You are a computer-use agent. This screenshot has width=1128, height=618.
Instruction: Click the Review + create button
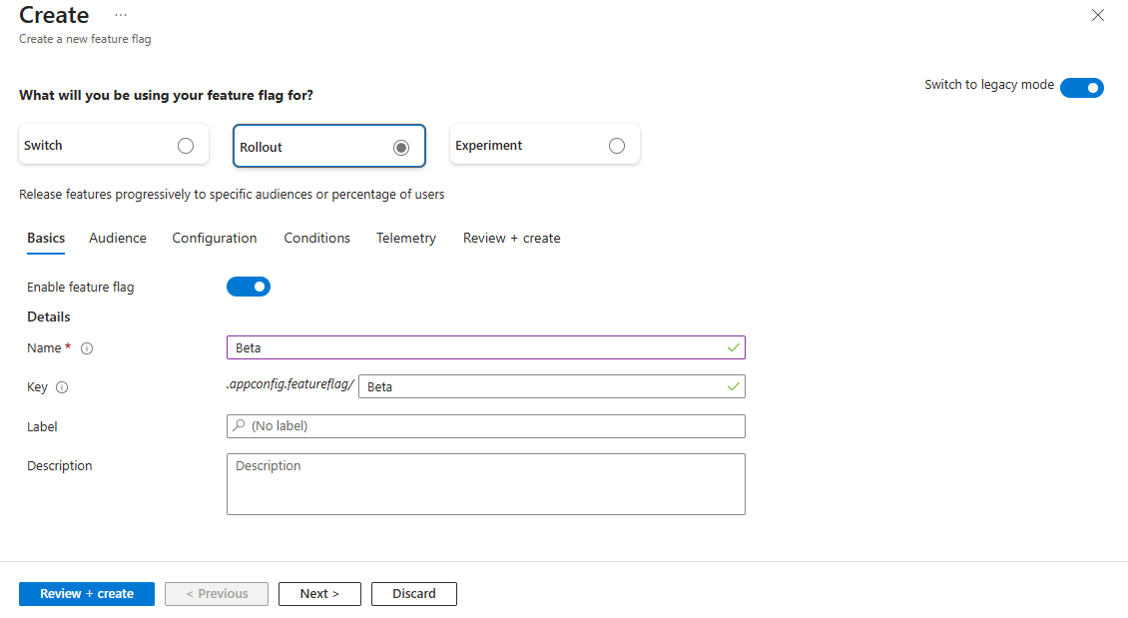(86, 593)
